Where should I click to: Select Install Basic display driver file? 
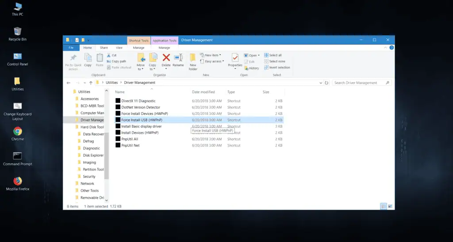[x=138, y=126]
